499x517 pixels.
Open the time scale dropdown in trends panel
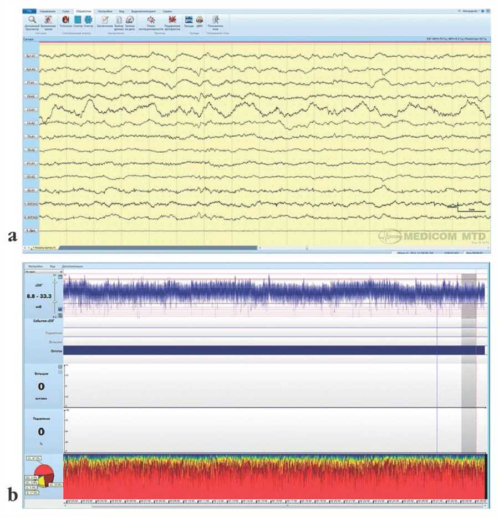[43, 272]
